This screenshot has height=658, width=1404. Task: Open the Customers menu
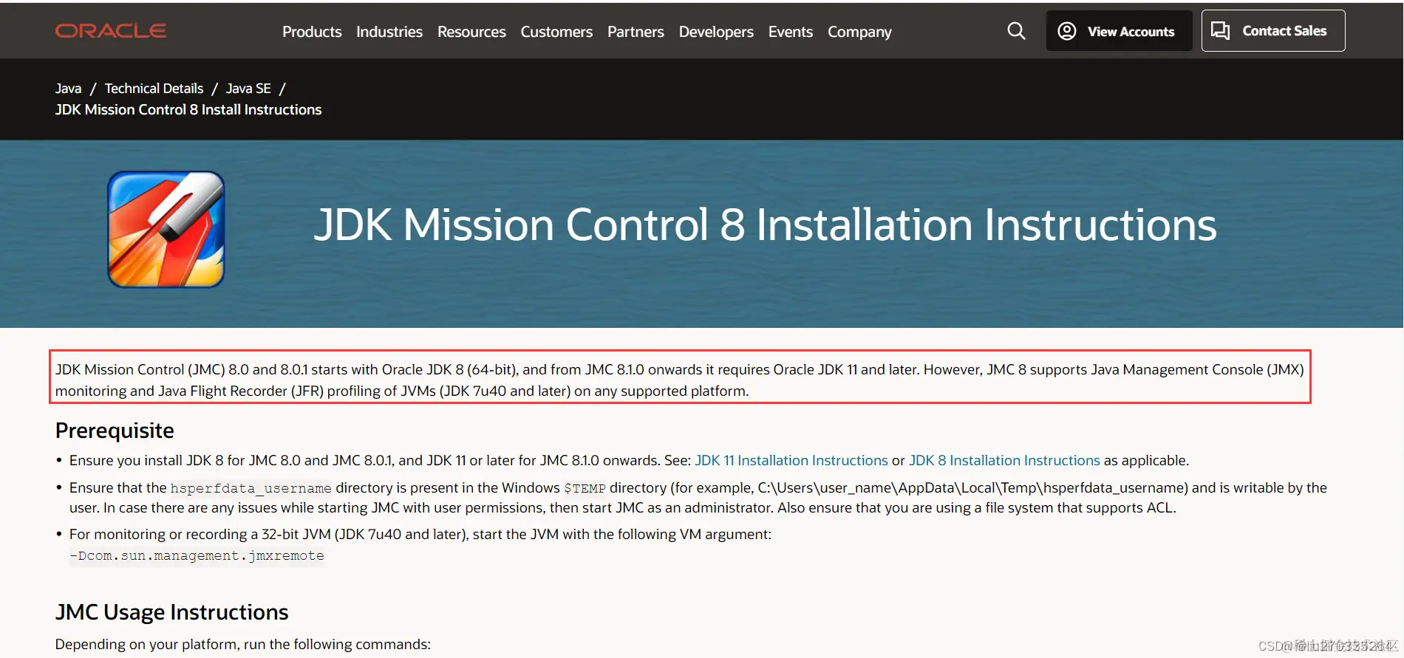point(556,32)
